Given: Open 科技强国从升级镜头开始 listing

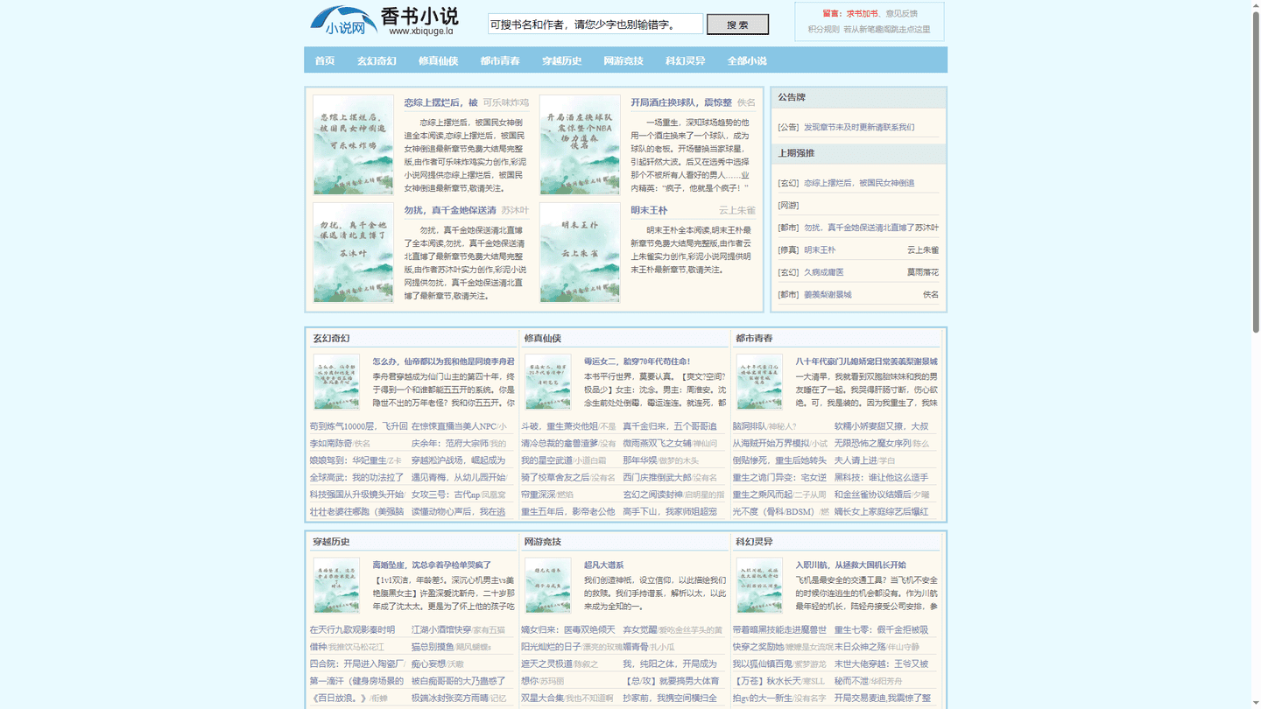Looking at the screenshot, I should [356, 495].
